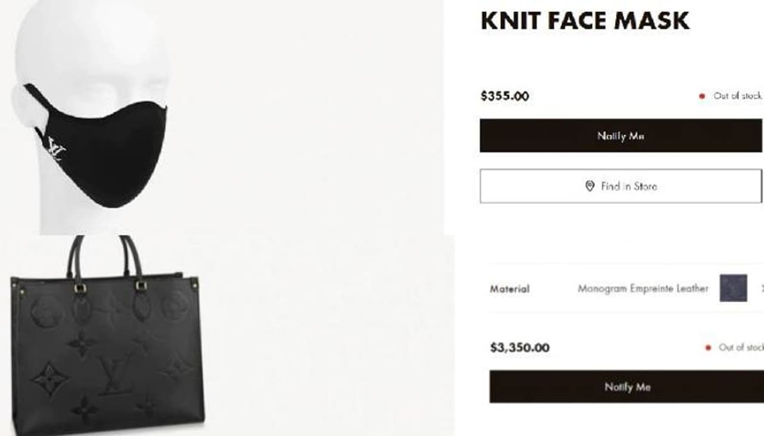Click the Find in Store text
764x436 pixels.
click(629, 186)
